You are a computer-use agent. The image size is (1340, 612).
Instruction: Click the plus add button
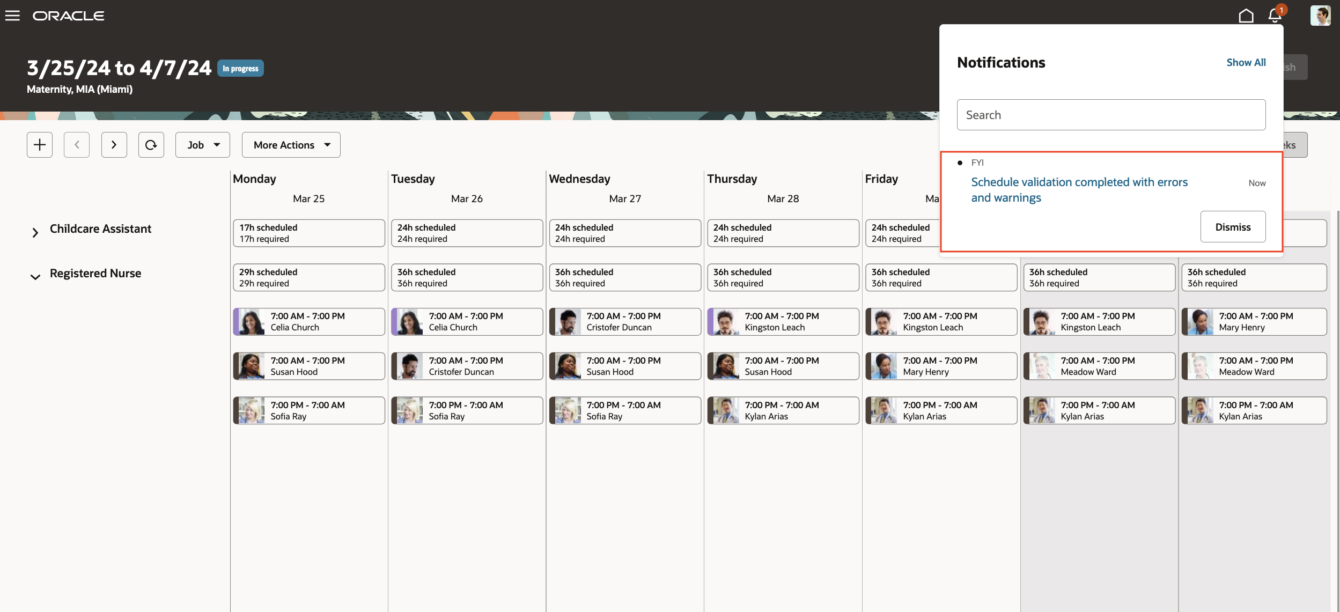pyautogui.click(x=40, y=145)
